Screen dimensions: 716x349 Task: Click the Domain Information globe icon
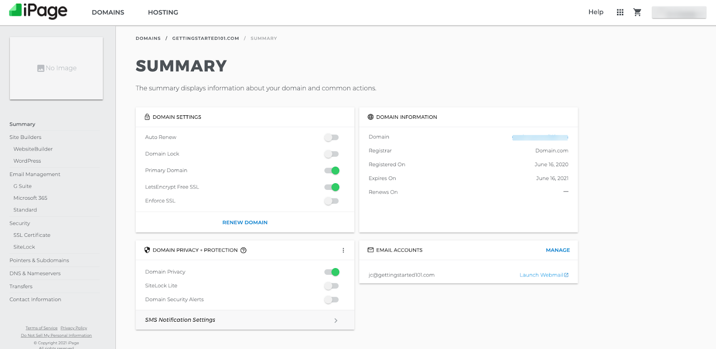(371, 117)
